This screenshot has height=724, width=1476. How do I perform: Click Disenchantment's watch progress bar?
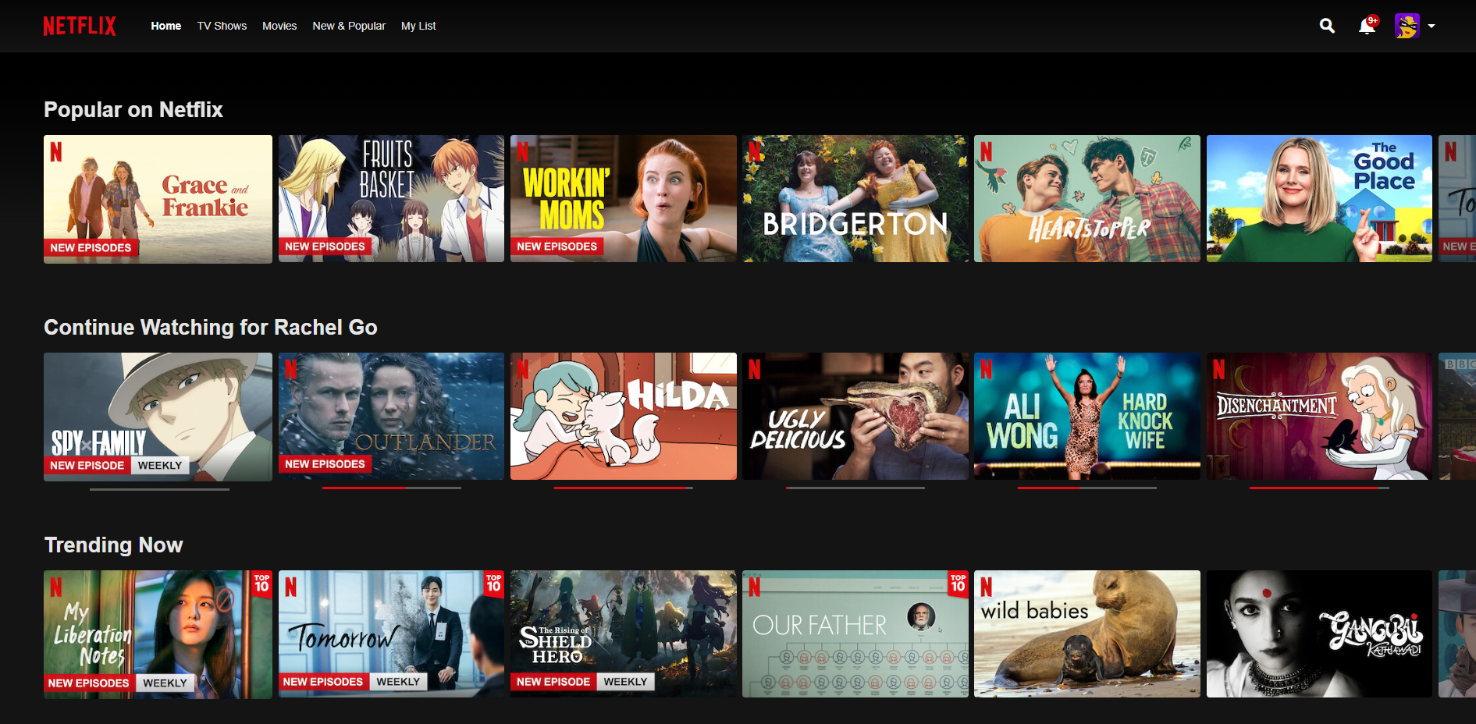(x=1319, y=488)
